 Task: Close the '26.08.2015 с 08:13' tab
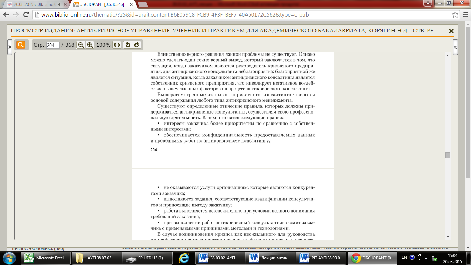66,4
